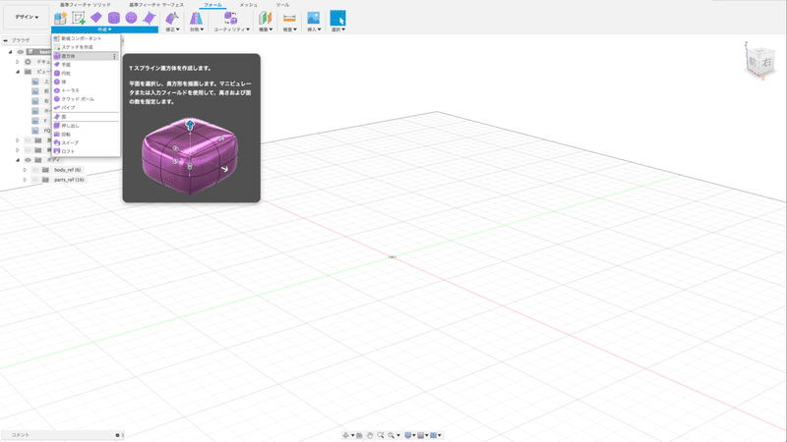Toggle visibility eye of parts_ref (16)

click(35, 180)
